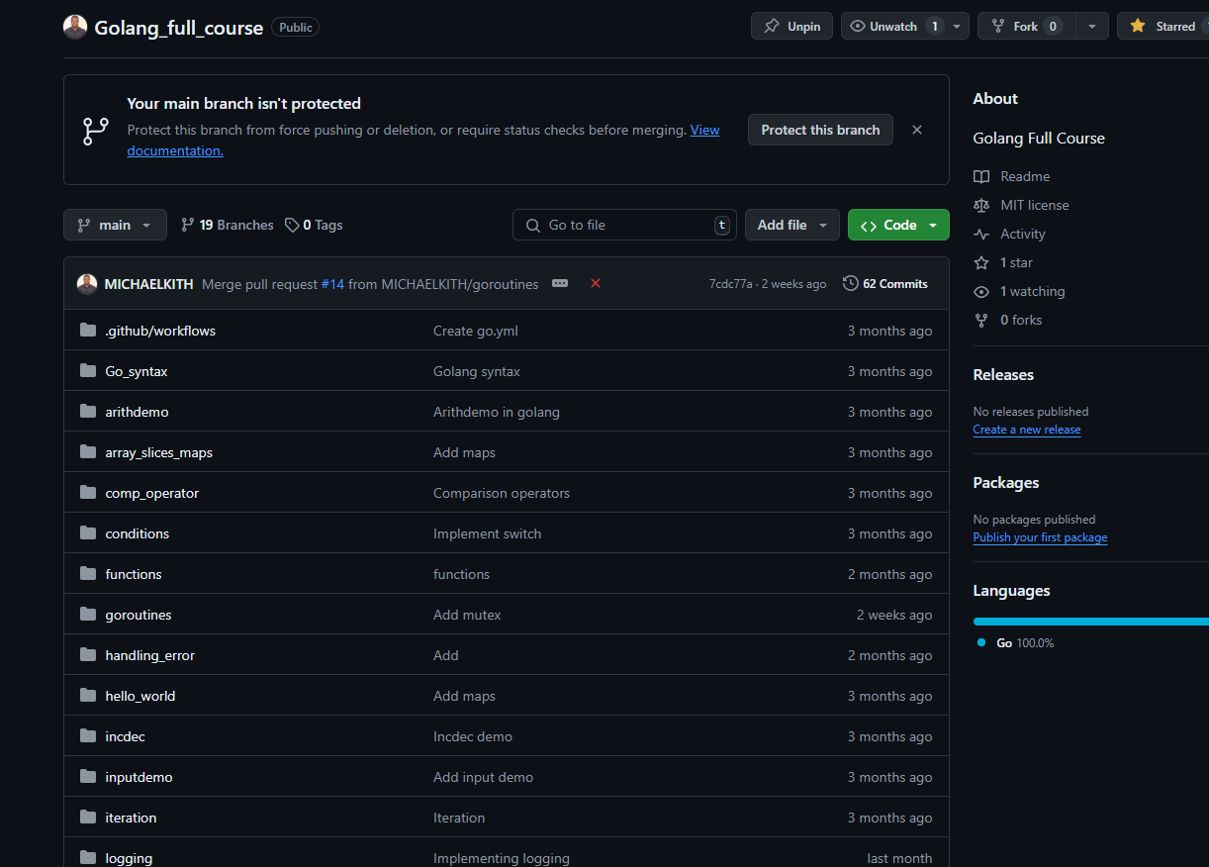Screen dimensions: 1209x867
Task: Click the folder icon beside conditions
Action: tap(88, 533)
